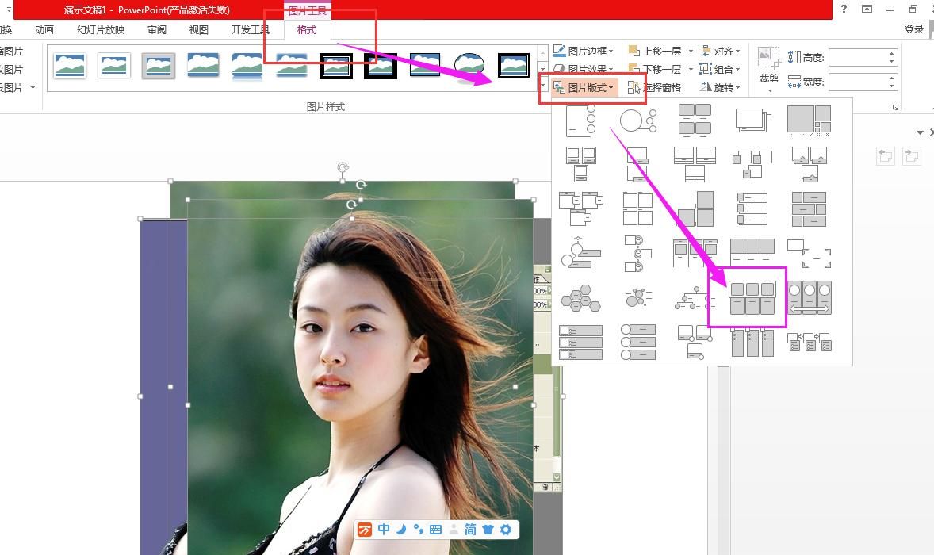Screen dimensions: 934x555
Task: Click Send Backward (下移一层) button
Action: [x=655, y=69]
